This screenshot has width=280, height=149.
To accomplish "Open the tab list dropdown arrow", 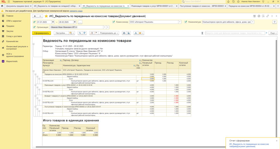I will click(278, 6).
